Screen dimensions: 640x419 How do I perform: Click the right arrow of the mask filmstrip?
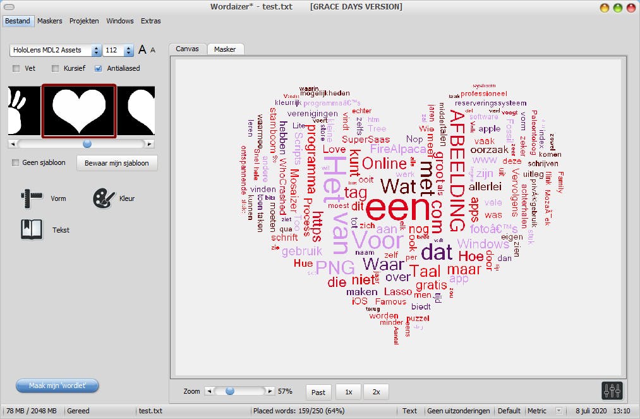click(x=150, y=143)
